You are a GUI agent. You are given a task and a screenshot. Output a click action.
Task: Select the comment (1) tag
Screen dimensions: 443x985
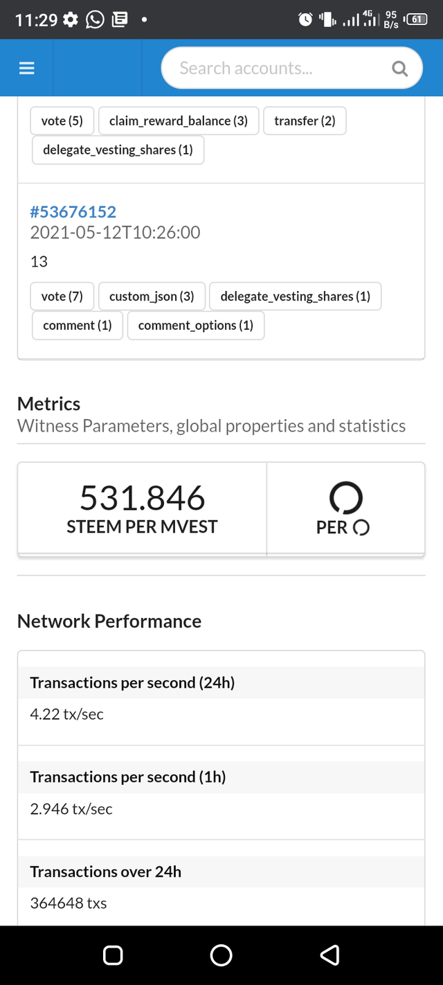click(78, 325)
